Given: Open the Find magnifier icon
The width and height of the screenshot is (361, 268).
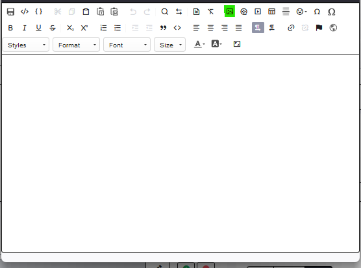Looking at the screenshot, I should point(165,12).
